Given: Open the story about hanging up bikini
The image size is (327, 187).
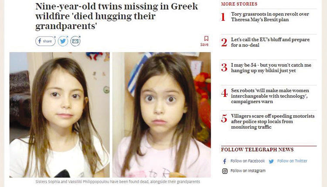Looking at the screenshot, I should point(271,68).
